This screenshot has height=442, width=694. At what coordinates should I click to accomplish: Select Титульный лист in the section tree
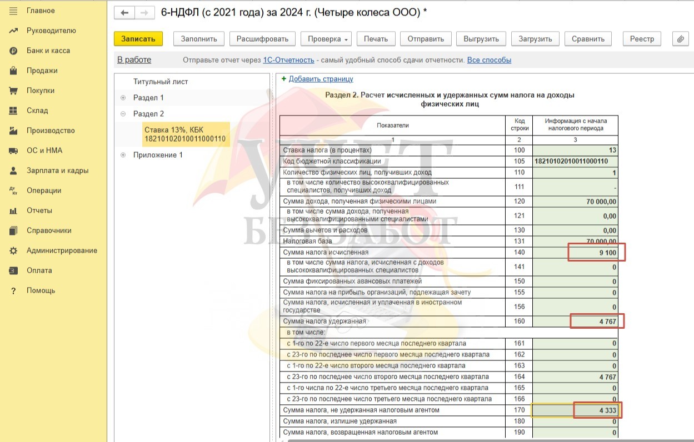[x=161, y=82]
